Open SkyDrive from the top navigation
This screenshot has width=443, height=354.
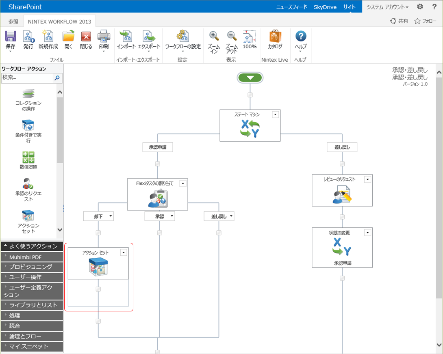click(325, 7)
